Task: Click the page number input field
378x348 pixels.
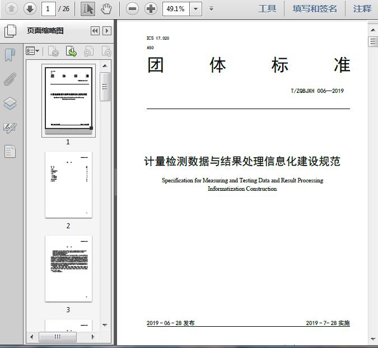Action: (x=49, y=8)
